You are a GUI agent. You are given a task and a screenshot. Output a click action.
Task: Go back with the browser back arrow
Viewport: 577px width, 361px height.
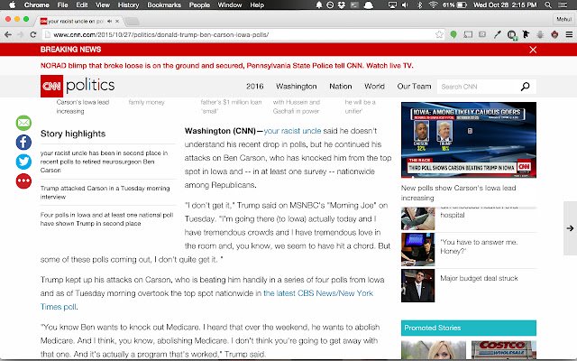(x=8, y=34)
